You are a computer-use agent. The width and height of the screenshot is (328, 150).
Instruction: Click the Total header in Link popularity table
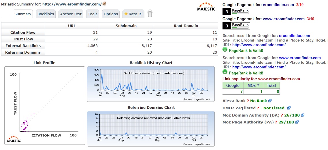271,85
